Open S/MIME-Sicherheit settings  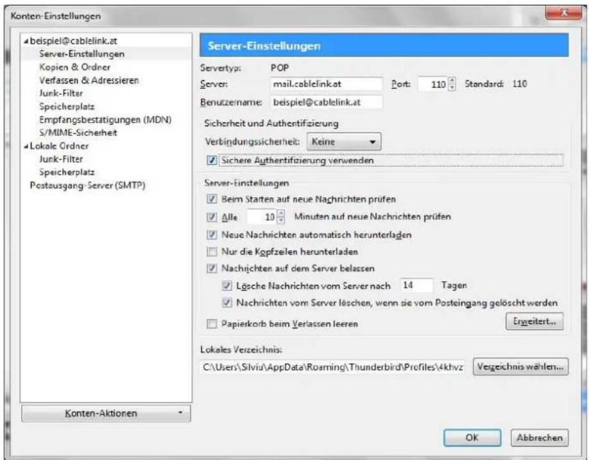tap(78, 133)
